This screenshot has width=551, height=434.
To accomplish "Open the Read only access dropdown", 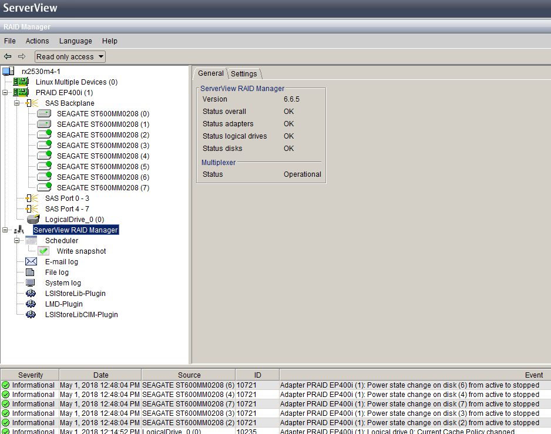I will (69, 56).
